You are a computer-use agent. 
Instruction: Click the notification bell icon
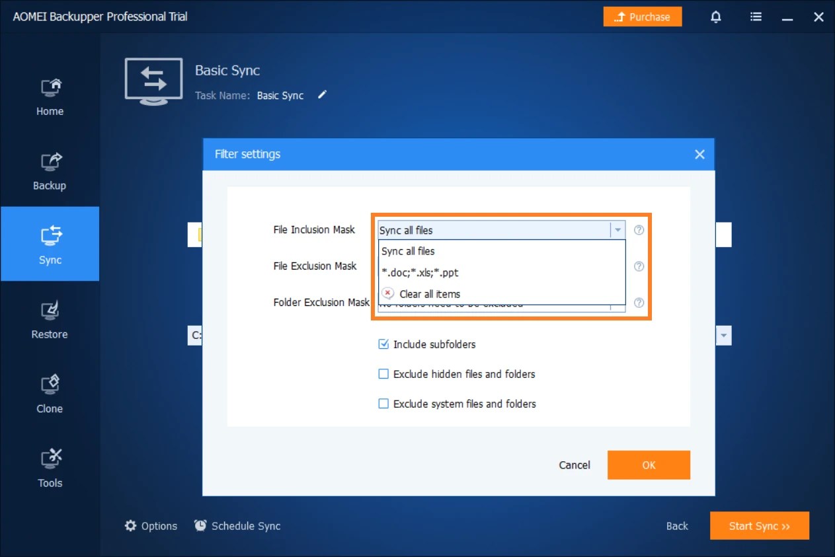click(716, 17)
